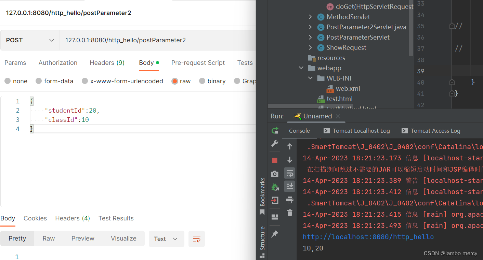Select the raw body type radio
483x260 pixels.
[175, 81]
